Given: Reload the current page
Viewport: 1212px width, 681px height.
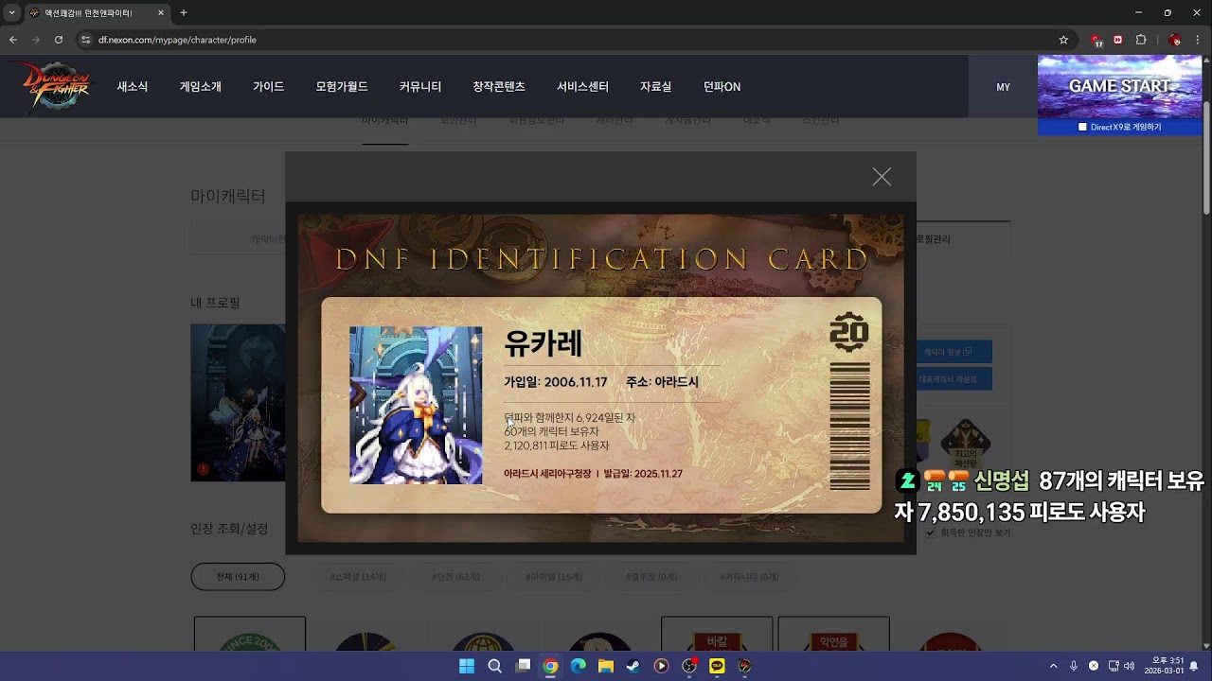Looking at the screenshot, I should (x=59, y=40).
